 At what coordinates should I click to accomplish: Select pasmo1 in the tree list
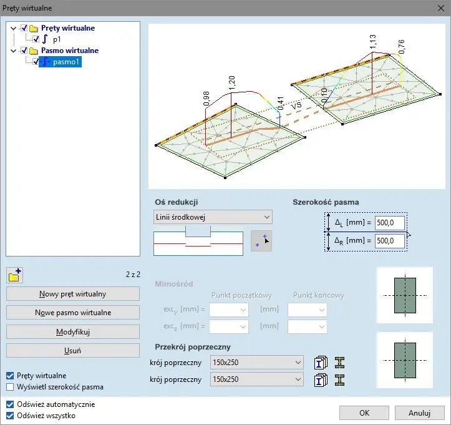[x=66, y=62]
